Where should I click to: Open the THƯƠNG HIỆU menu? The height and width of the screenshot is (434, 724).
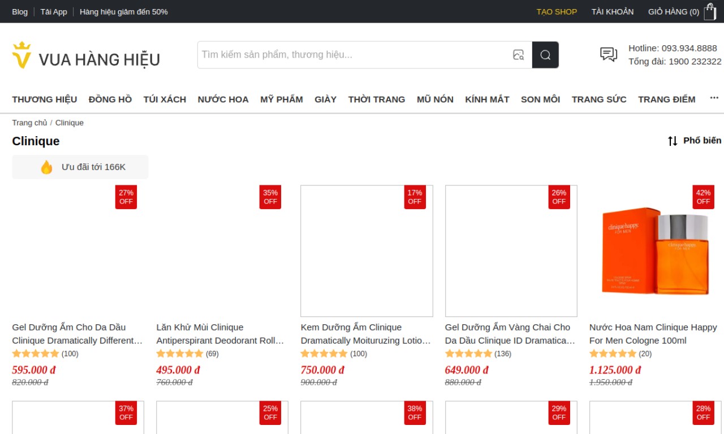pos(45,99)
